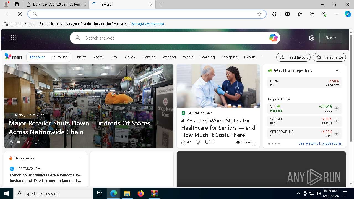Open the taskbar clock showing 10:39 AM
Viewport: 354px width, 199px height.
point(330,193)
